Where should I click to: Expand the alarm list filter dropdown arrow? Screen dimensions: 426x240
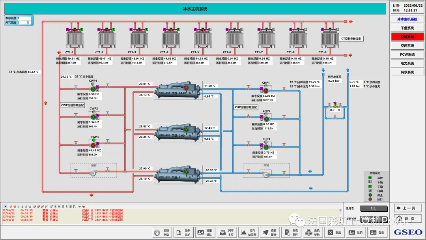click(x=5, y=206)
